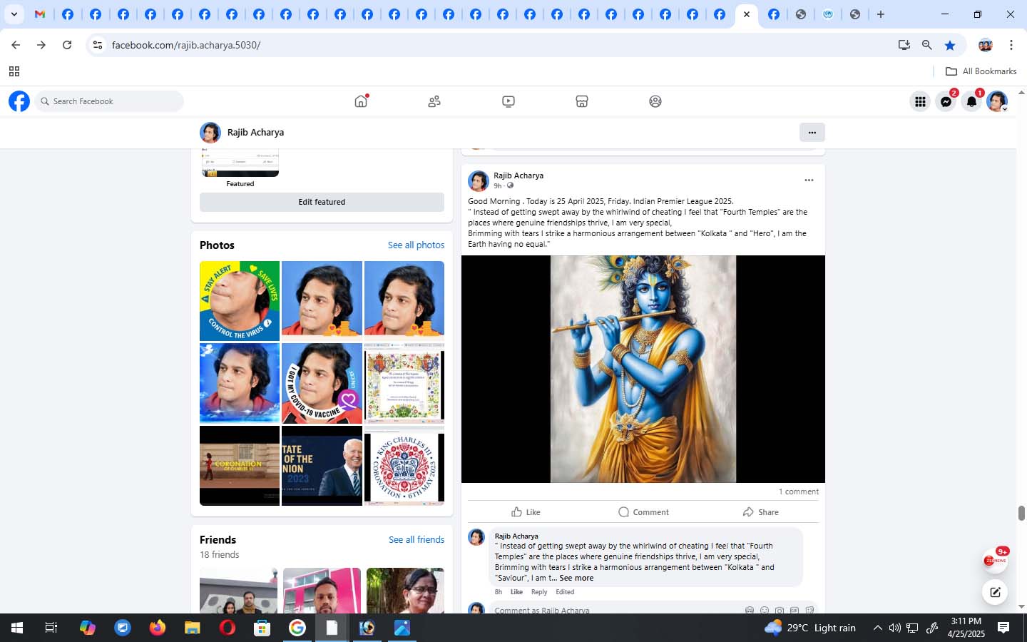Reply to Rajib Acharya's comment
1027x642 pixels.
point(539,592)
